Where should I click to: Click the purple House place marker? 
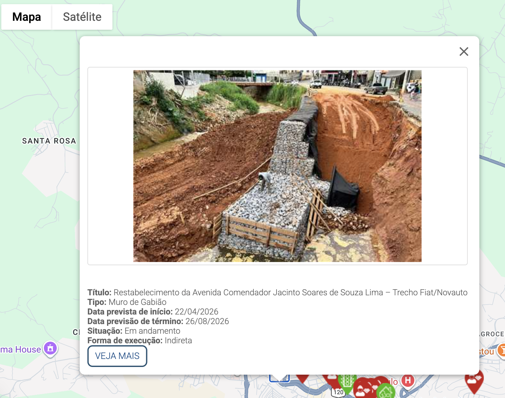tap(50, 349)
